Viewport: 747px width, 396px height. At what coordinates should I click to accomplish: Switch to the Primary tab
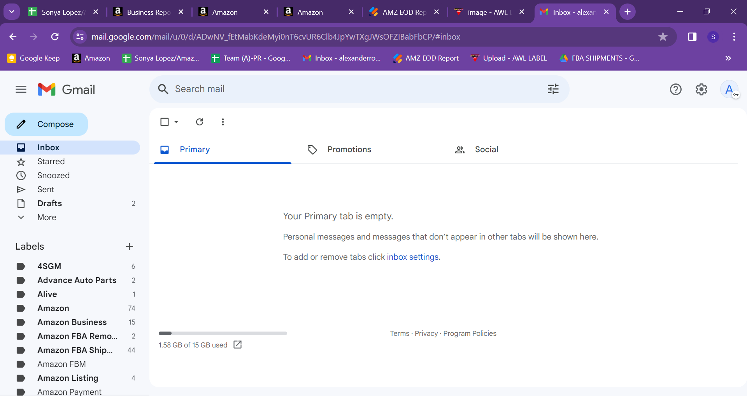click(223, 150)
